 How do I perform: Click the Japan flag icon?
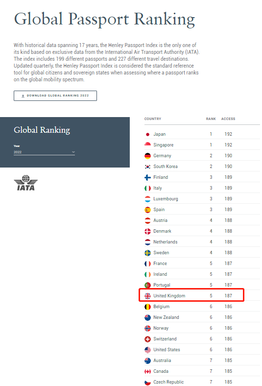pos(147,134)
